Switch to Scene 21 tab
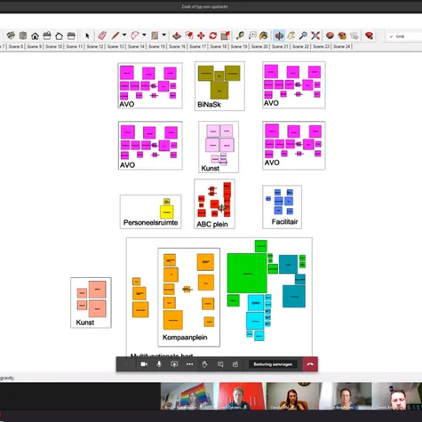The width and height of the screenshot is (422, 422). pos(280,46)
